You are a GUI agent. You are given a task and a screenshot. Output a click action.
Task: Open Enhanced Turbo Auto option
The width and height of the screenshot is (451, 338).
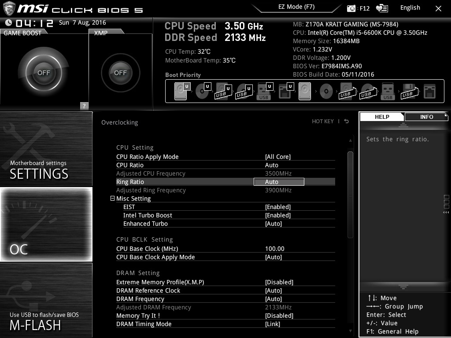(x=273, y=224)
